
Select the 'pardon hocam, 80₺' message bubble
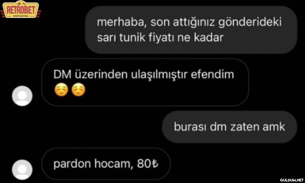point(106,164)
